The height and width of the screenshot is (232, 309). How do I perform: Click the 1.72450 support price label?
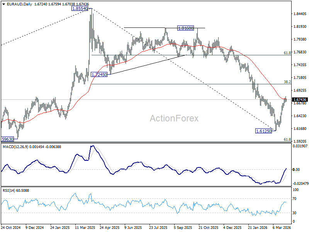(99, 75)
